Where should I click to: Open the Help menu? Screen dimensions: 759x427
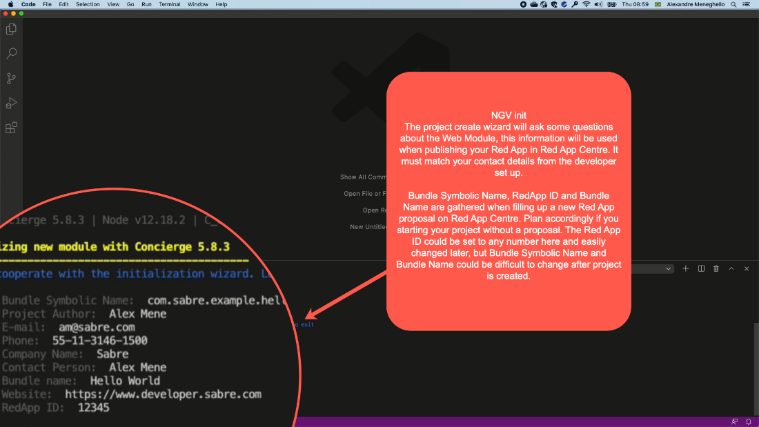(221, 4)
